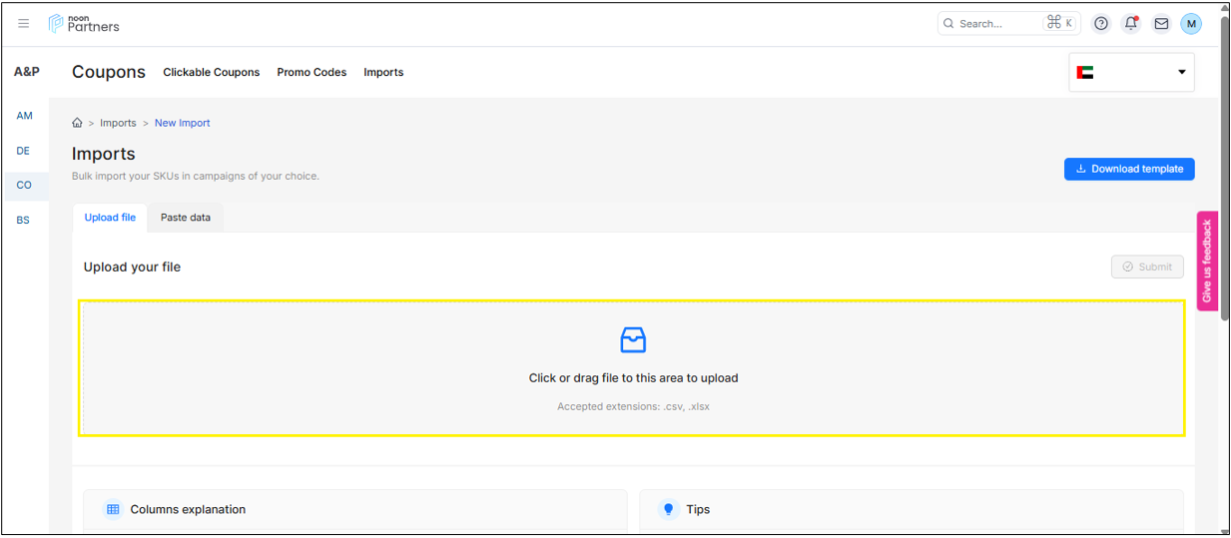Screen dimensions: 1231x538
Task: Expand the country flag dropdown
Action: (x=1131, y=72)
